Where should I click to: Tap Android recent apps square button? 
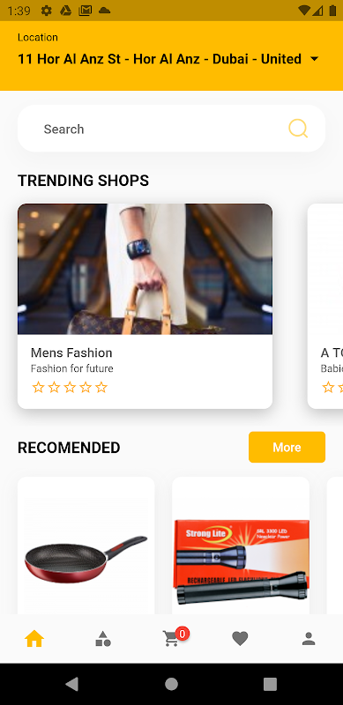pos(270,684)
